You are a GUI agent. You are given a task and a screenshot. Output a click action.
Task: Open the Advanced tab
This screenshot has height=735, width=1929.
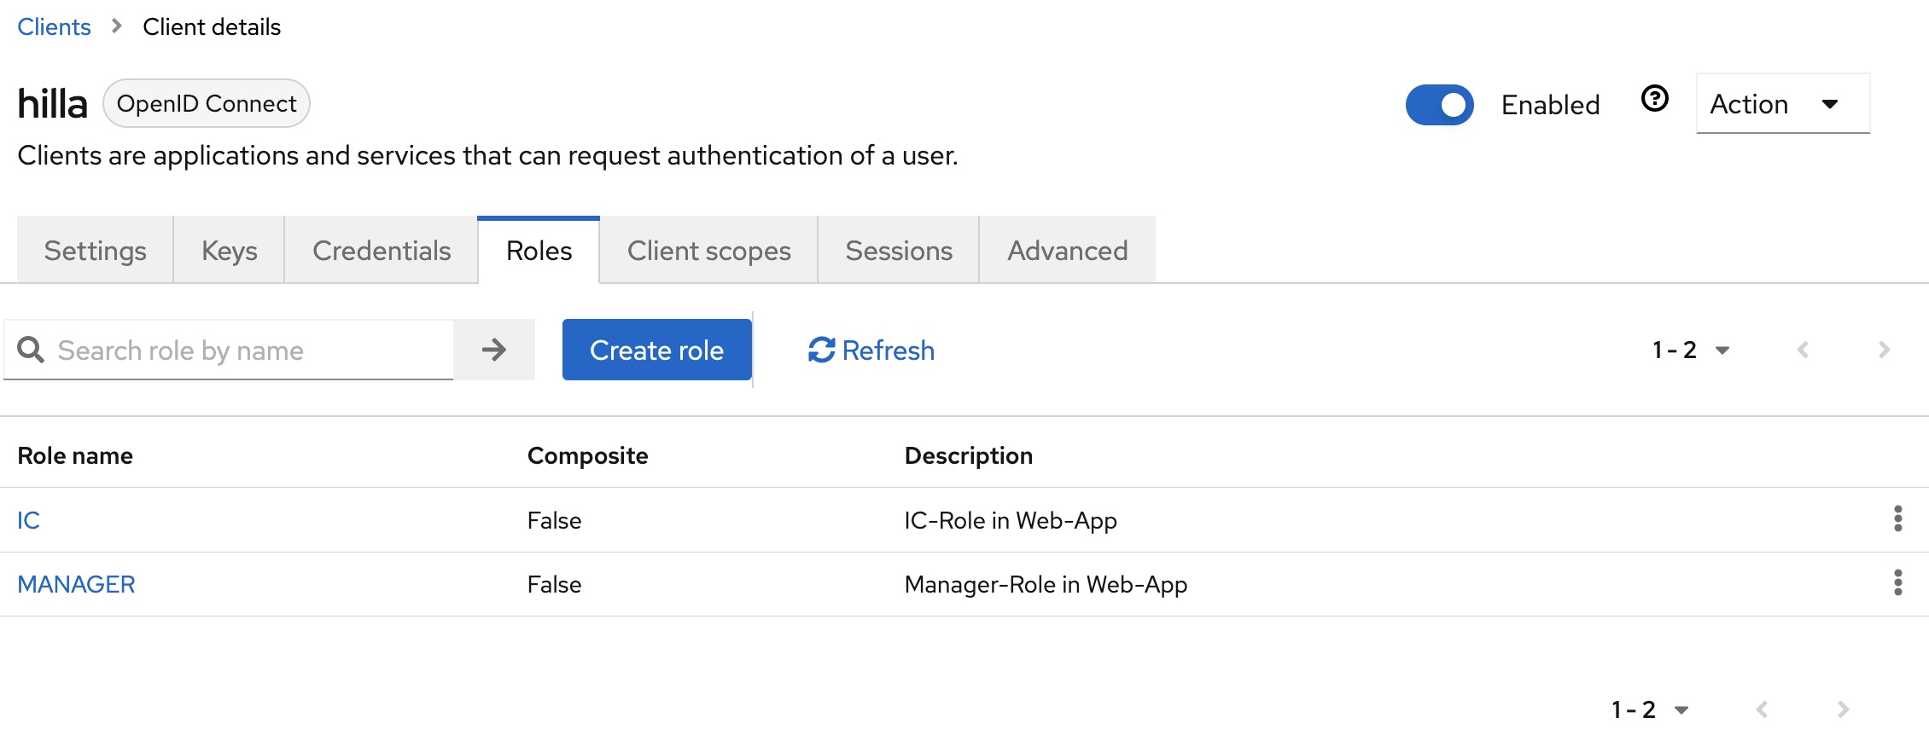coord(1068,251)
